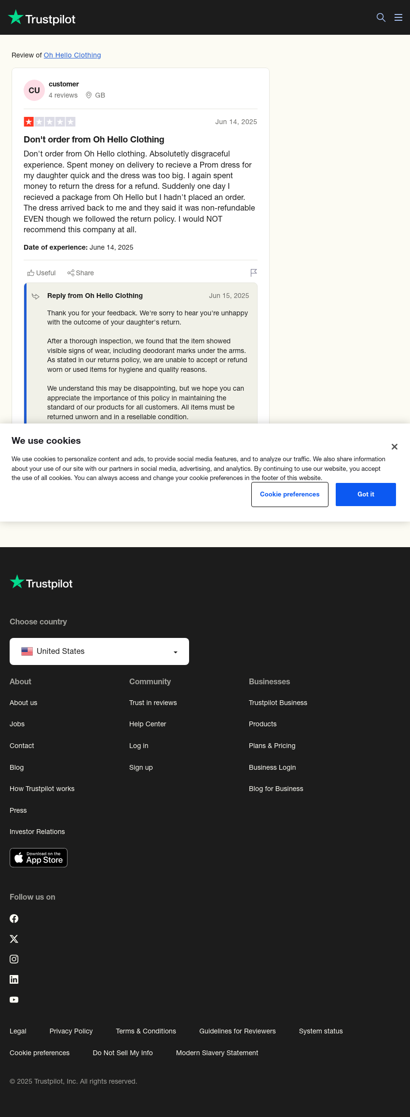410x1117 pixels.
Task: Open Blog for Business link
Action: coord(276,789)
